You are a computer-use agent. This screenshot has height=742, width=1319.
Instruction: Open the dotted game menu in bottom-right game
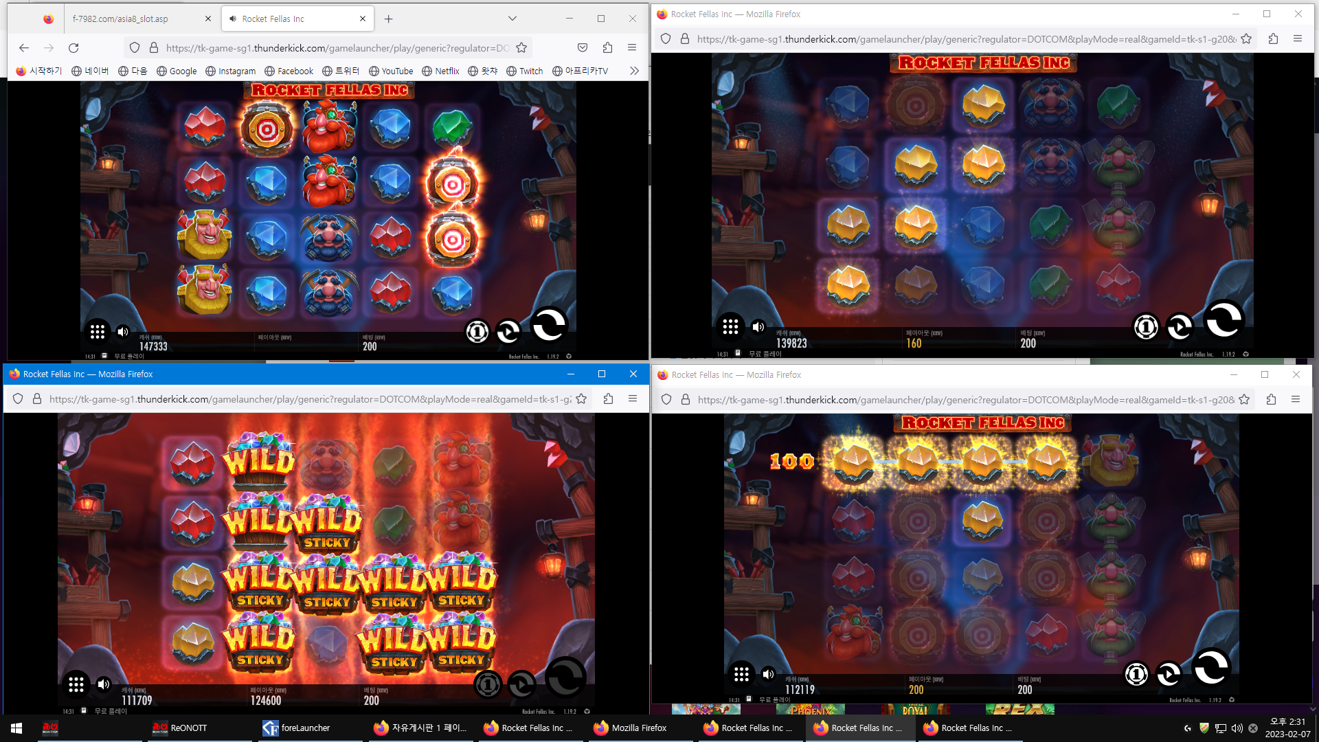coord(741,674)
